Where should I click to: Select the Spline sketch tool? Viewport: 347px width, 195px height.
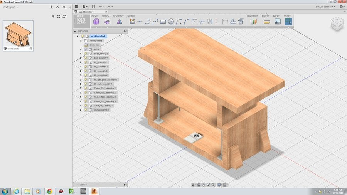coord(155,22)
